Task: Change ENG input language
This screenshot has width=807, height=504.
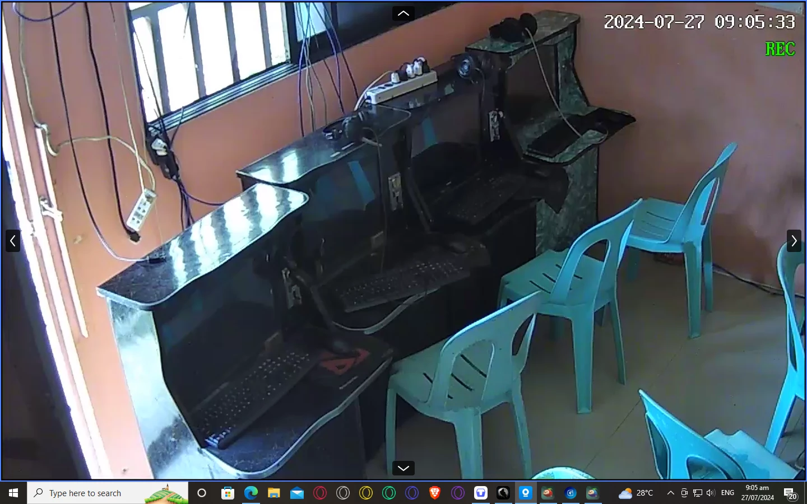Action: 727,493
